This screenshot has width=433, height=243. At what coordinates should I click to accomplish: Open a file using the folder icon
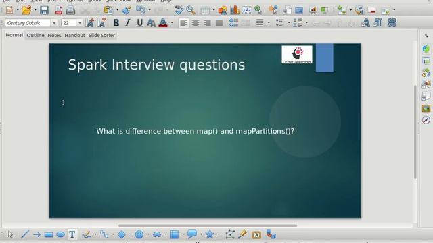[26, 10]
